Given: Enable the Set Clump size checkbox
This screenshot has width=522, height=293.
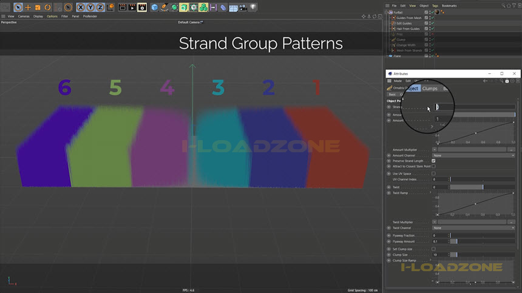Looking at the screenshot, I should (433, 249).
